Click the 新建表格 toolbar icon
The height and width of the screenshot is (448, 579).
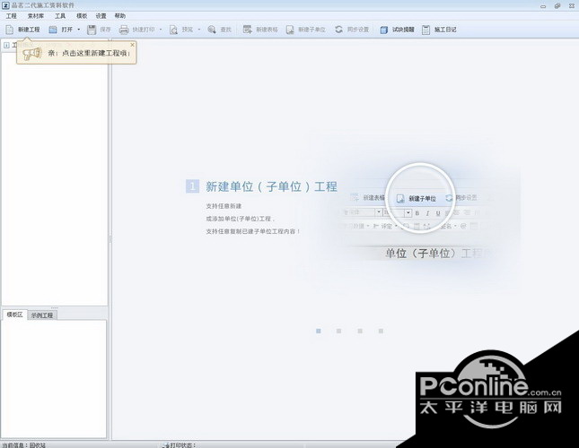point(248,30)
